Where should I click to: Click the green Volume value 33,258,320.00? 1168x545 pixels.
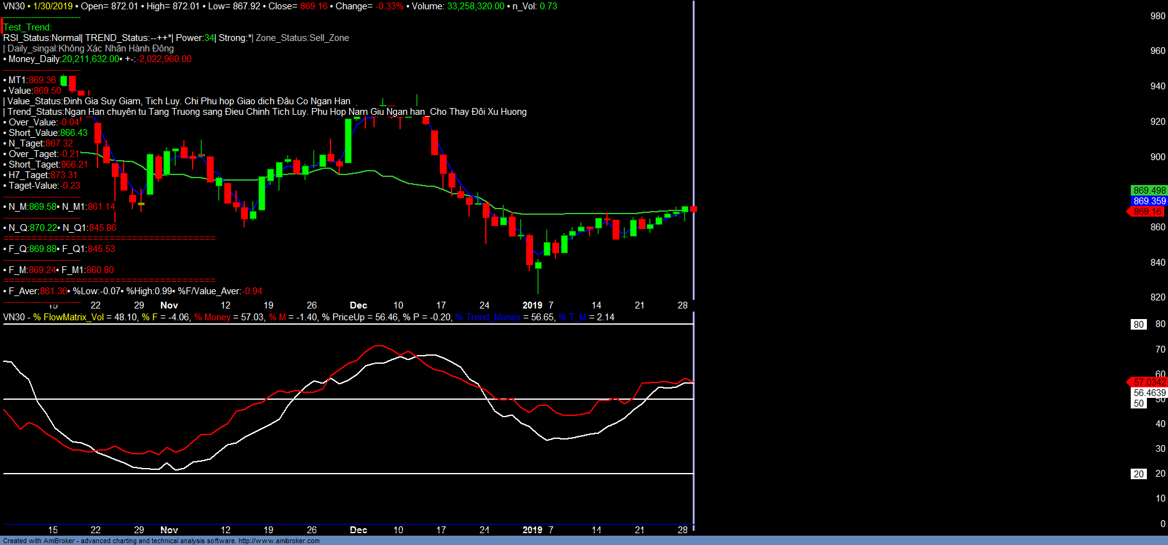pos(475,6)
